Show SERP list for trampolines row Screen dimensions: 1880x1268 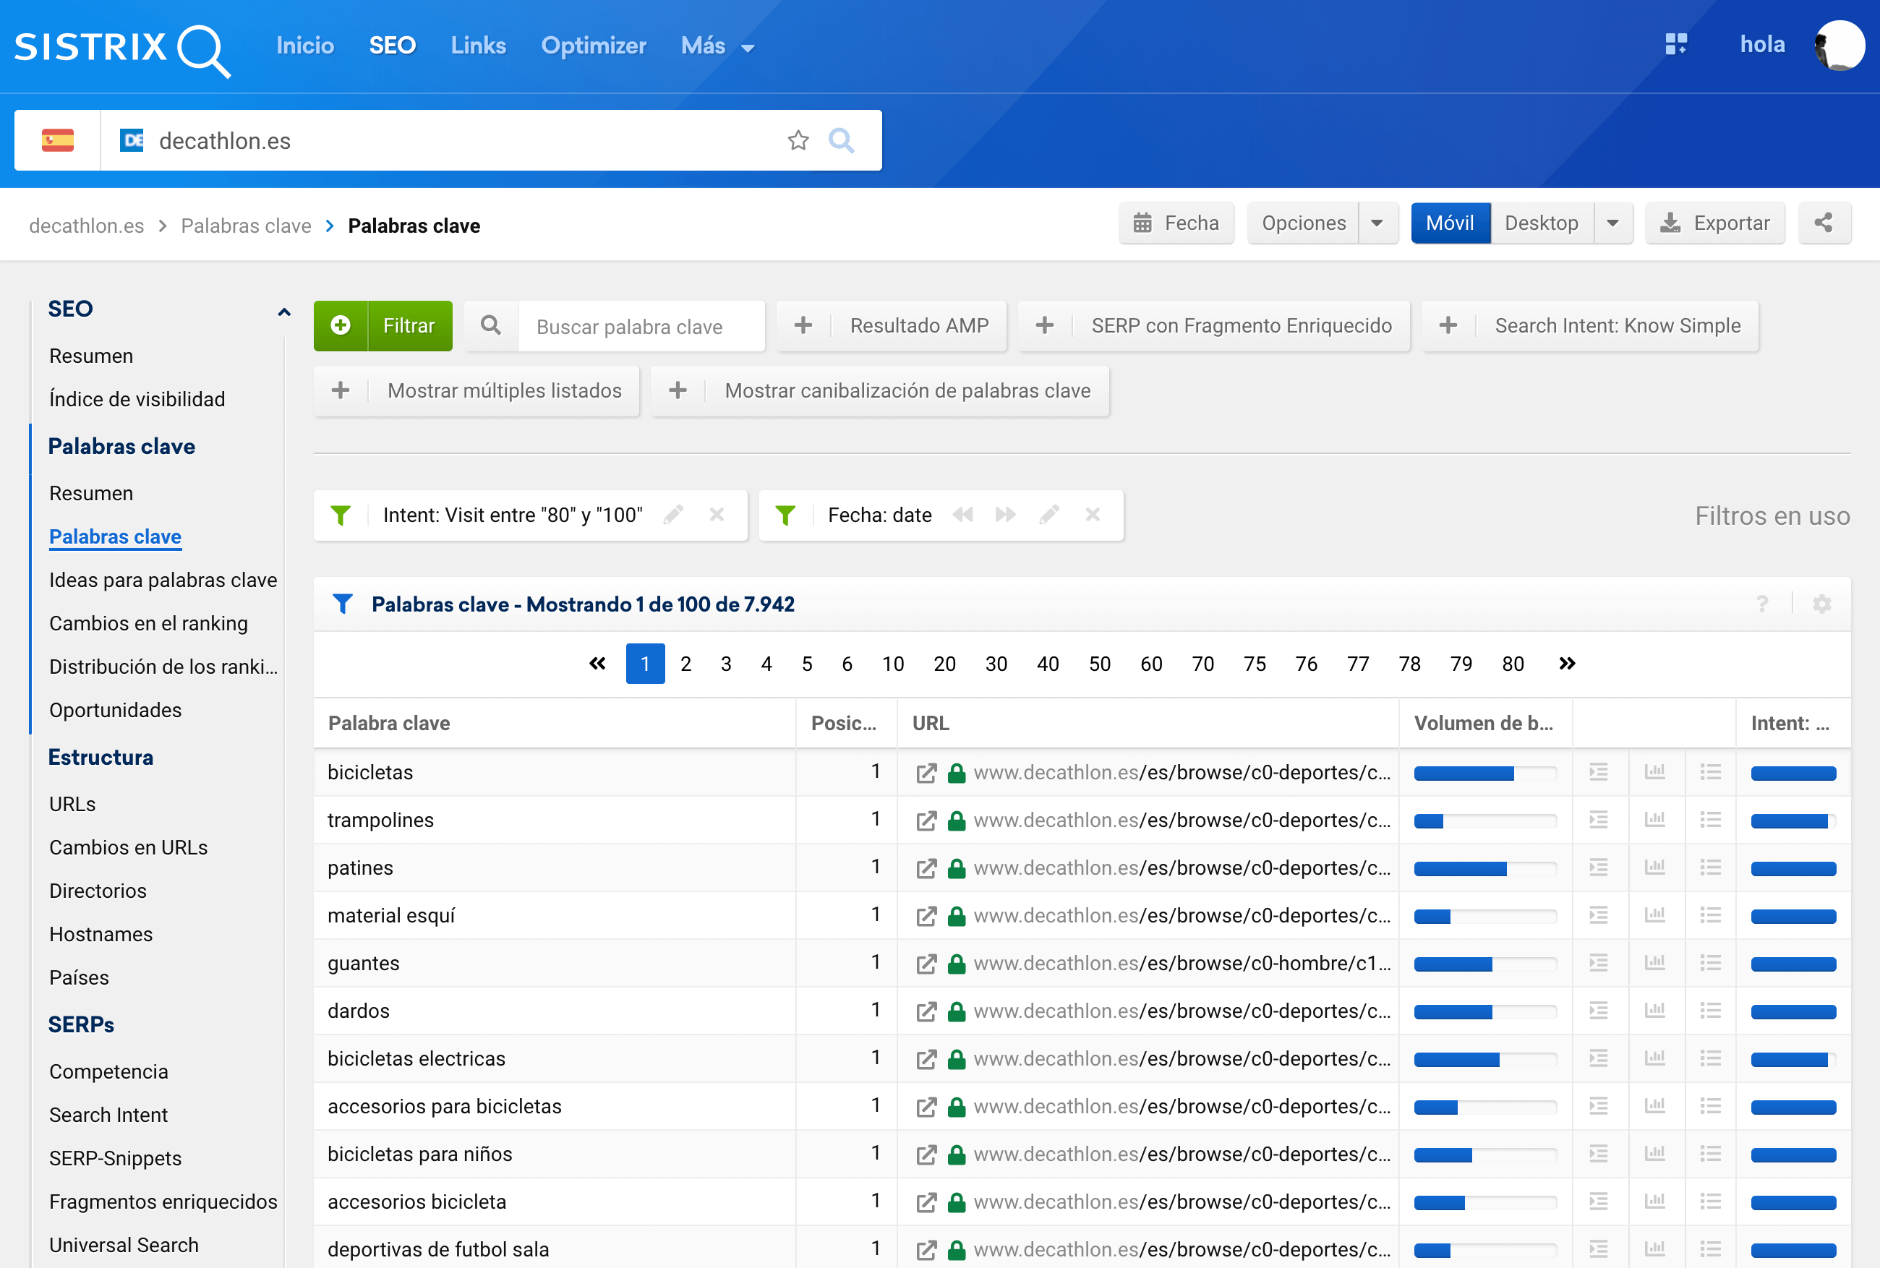[1599, 820]
